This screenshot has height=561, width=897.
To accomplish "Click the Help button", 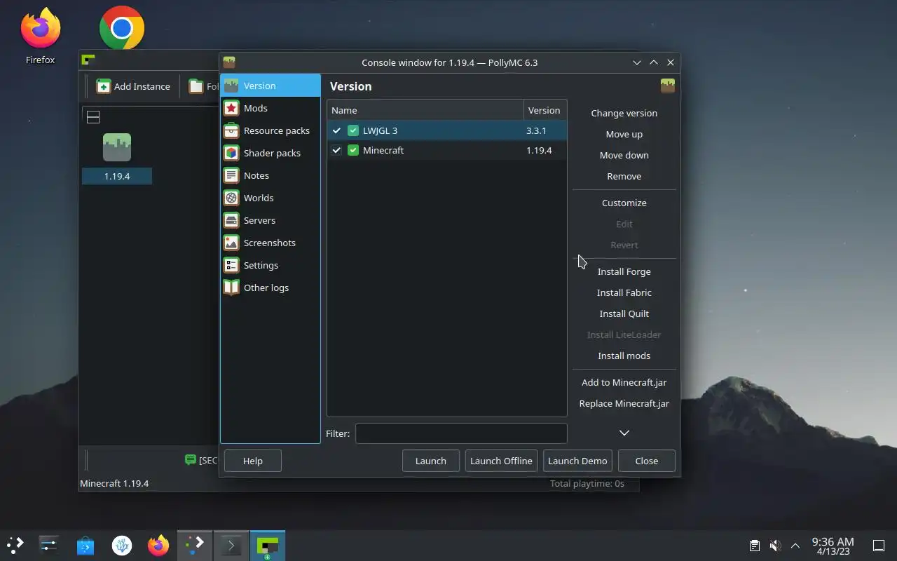I will click(x=253, y=461).
